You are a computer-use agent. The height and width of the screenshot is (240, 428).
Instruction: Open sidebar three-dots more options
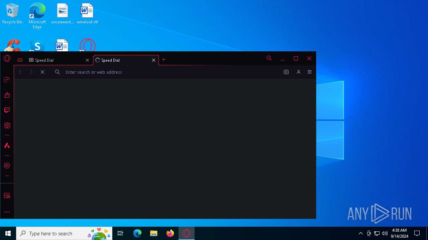[x=7, y=212]
